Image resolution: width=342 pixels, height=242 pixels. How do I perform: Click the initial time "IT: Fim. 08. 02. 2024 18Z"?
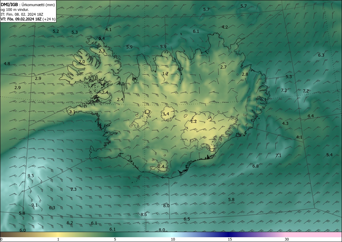click(22, 14)
